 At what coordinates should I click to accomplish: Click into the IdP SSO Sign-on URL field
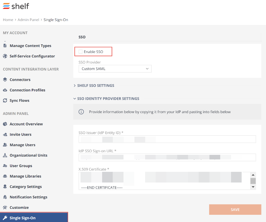(x=167, y=157)
